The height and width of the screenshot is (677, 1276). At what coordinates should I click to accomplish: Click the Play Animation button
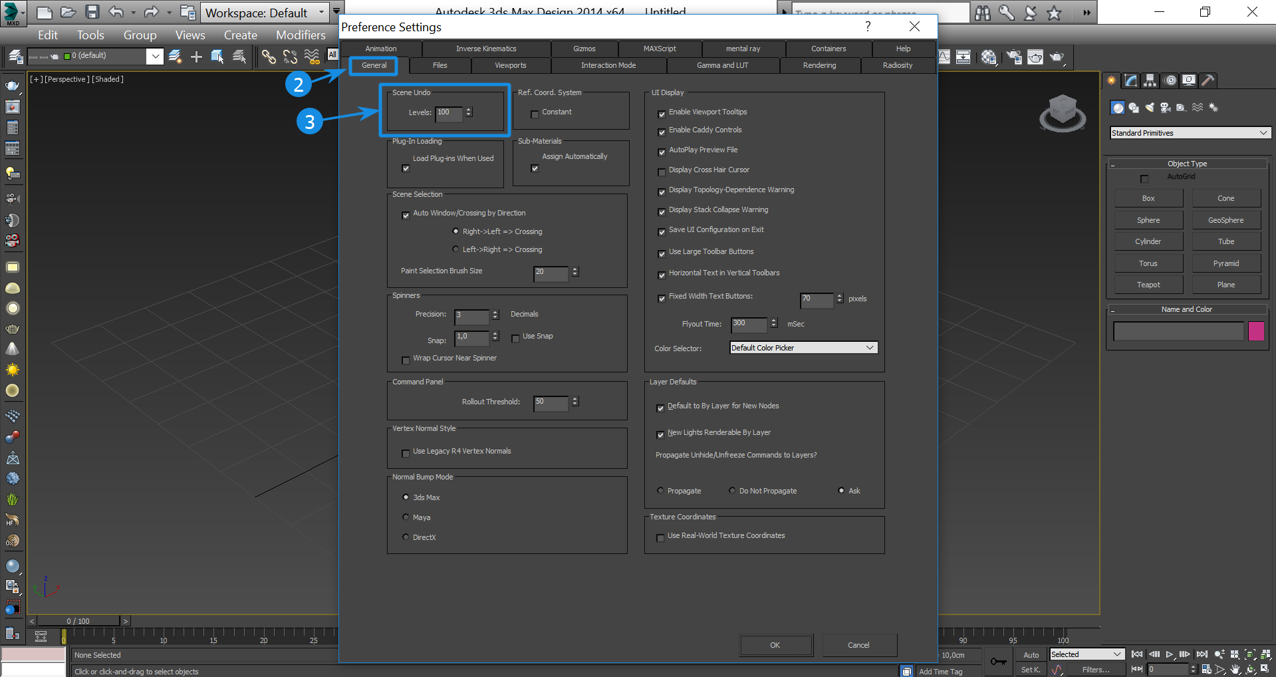[x=1170, y=654]
